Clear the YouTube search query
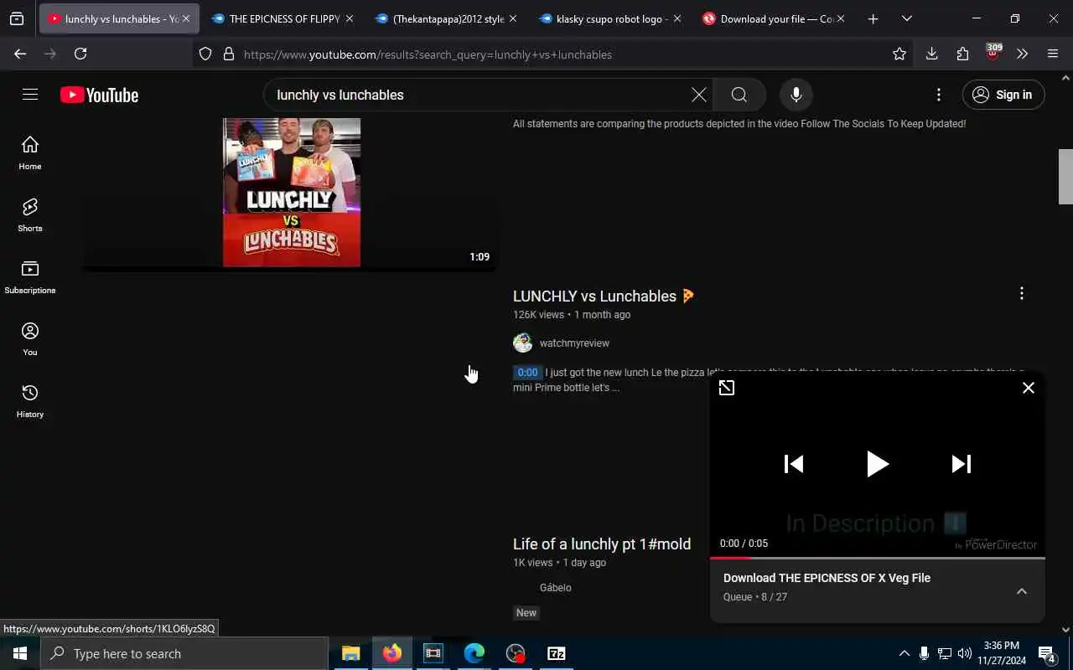The width and height of the screenshot is (1073, 670). (x=698, y=95)
